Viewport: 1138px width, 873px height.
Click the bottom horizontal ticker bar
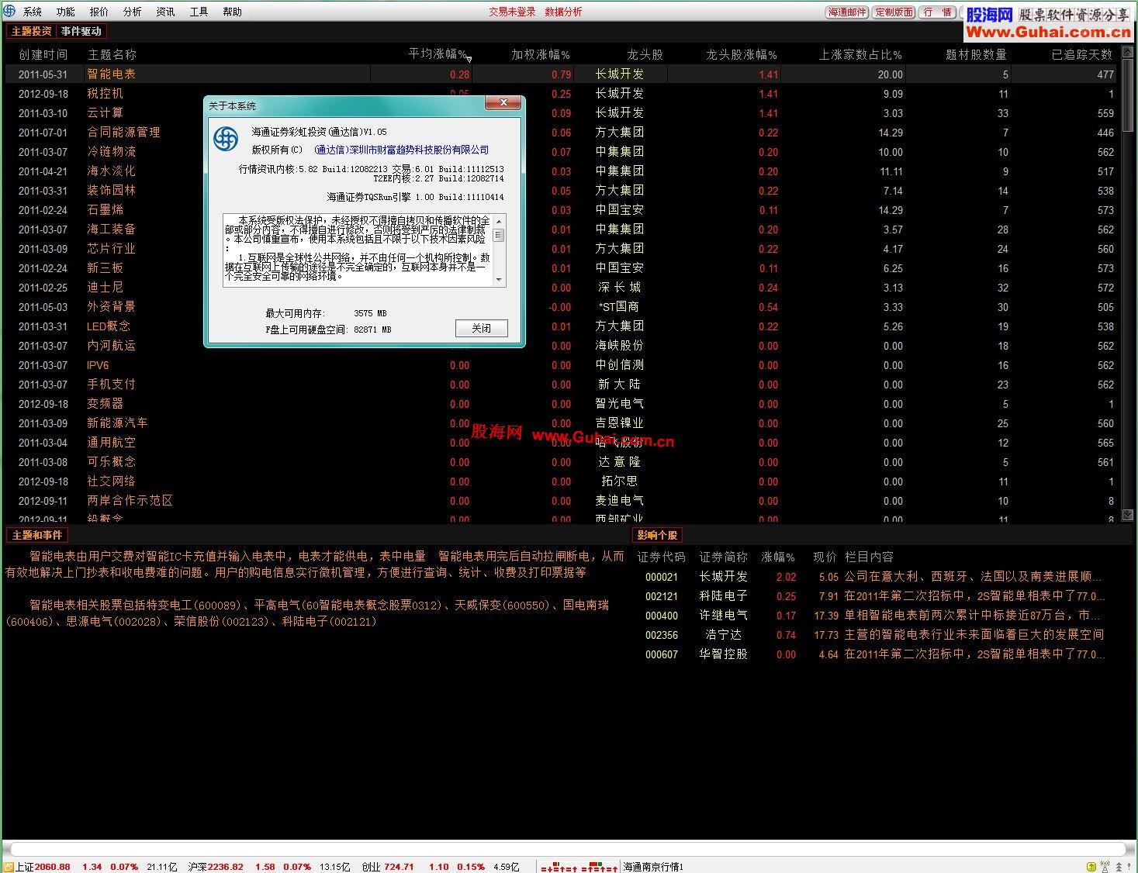566,850
